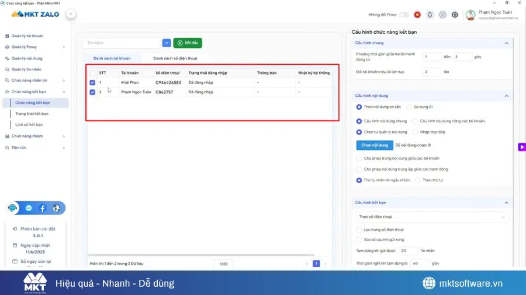This screenshot has height=295, width=526.
Task: Open the Theo số điện thoại dropdown
Action: 431,217
